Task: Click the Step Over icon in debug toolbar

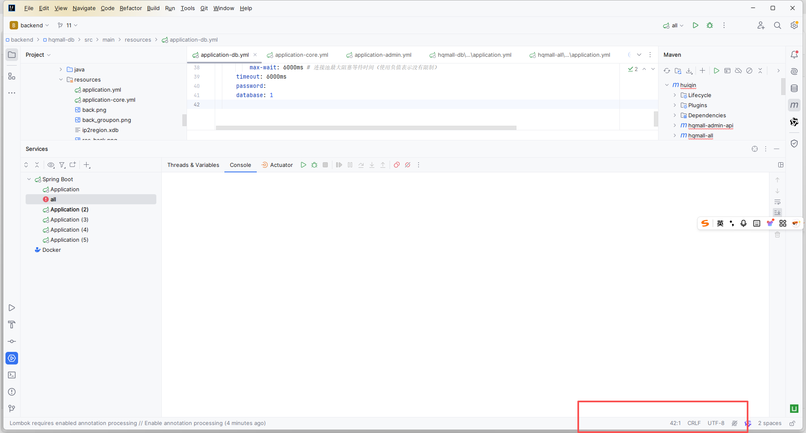Action: click(x=361, y=165)
